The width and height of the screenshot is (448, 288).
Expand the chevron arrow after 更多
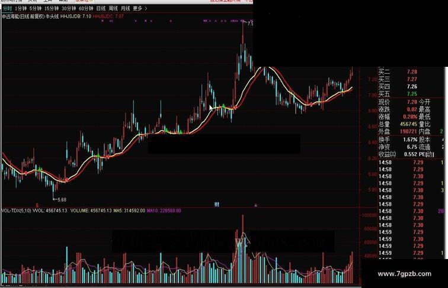point(146,8)
